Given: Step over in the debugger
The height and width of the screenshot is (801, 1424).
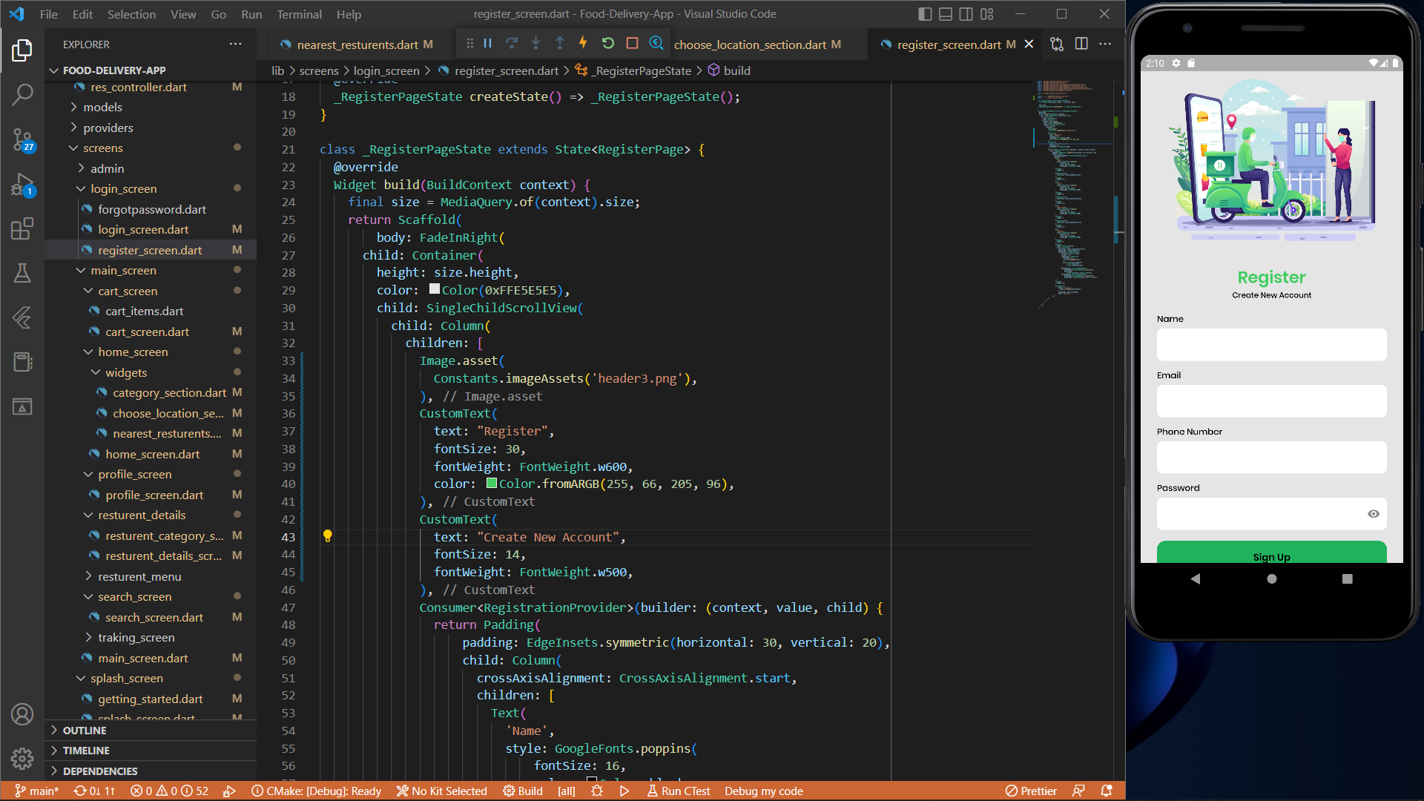Looking at the screenshot, I should click(x=512, y=44).
